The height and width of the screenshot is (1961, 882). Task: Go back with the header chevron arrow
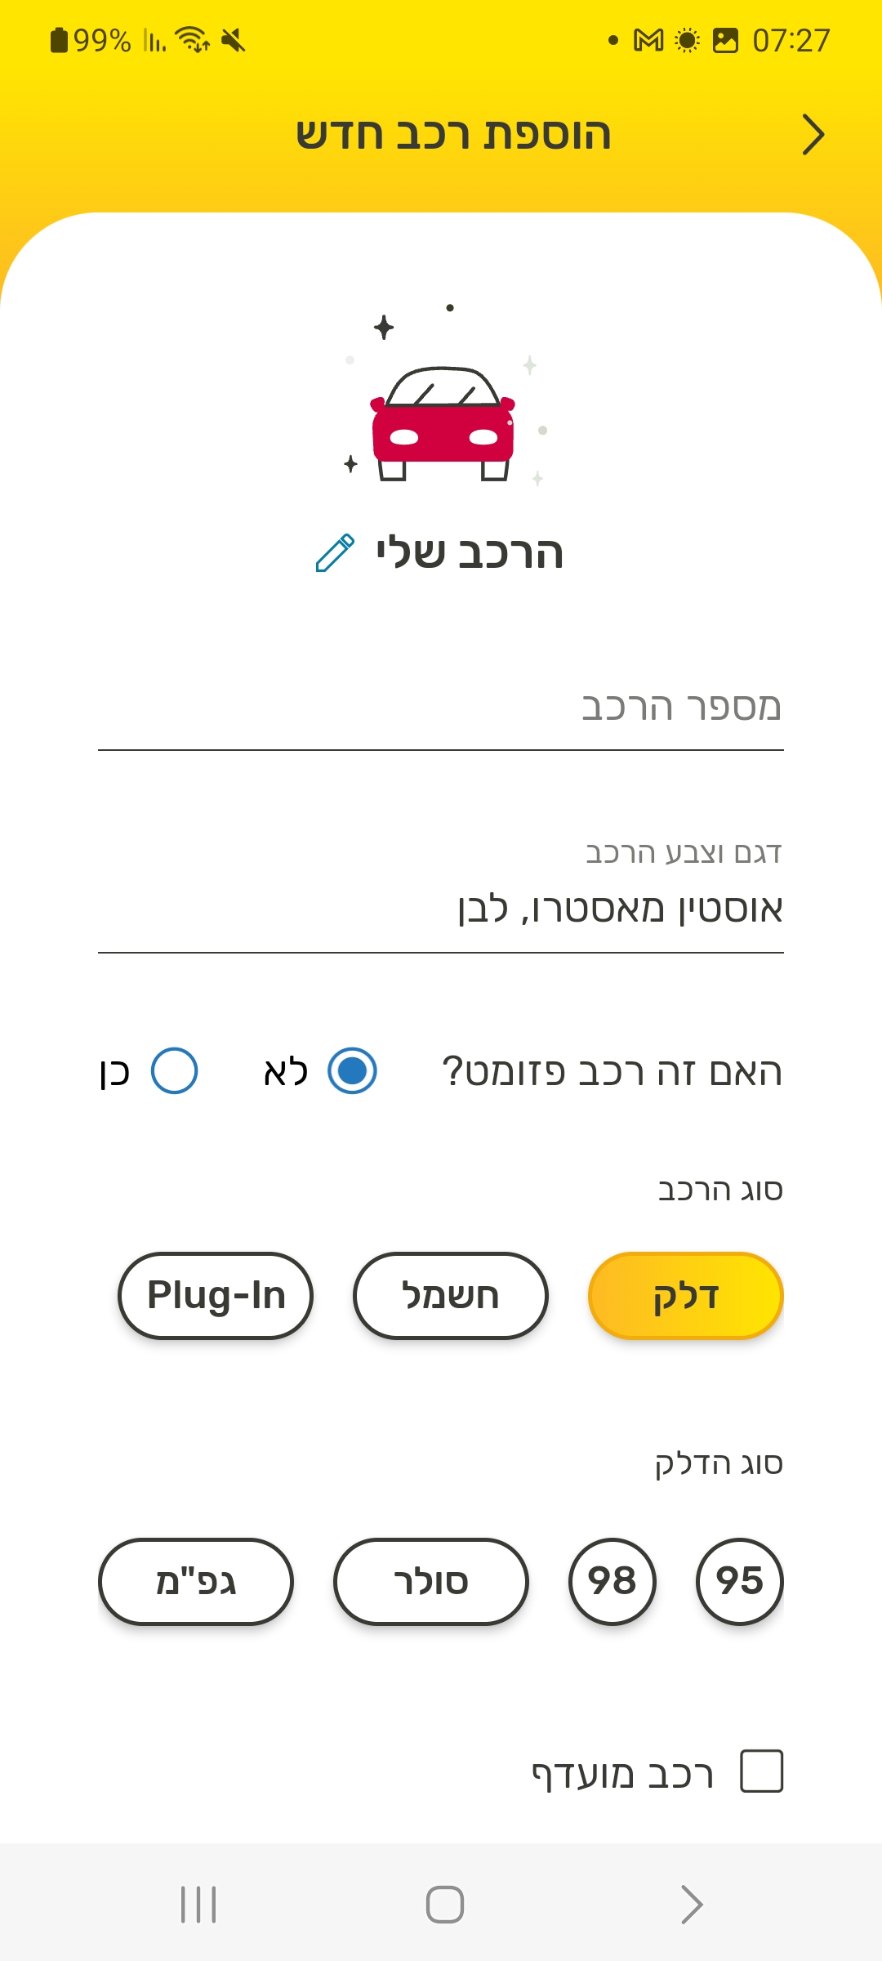[813, 135]
